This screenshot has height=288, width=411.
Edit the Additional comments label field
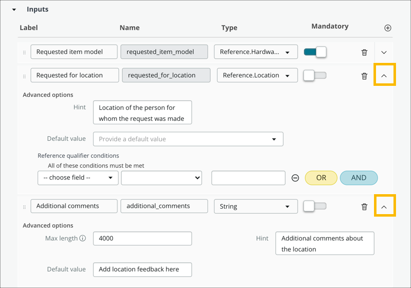(x=74, y=206)
